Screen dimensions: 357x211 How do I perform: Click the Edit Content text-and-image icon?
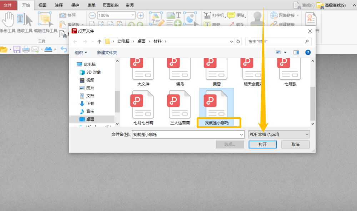click(156, 19)
